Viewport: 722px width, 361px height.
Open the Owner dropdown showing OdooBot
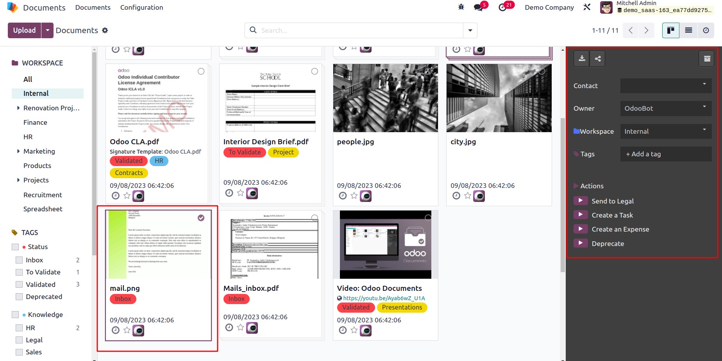coord(666,108)
